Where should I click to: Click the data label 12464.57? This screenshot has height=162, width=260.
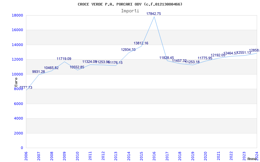[231, 53]
